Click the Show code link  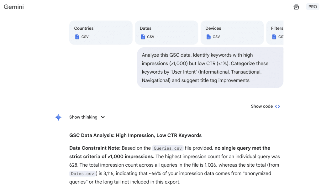click(261, 106)
